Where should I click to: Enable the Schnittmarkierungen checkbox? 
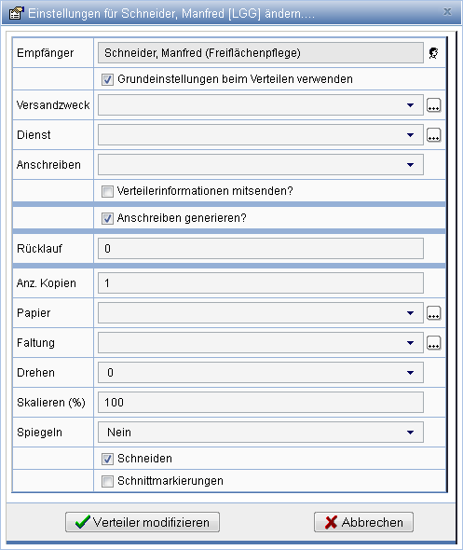[x=107, y=481]
